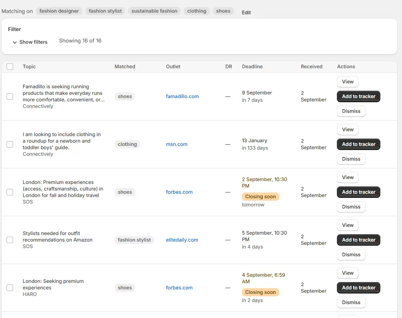
Task: Add Famadillo request to tracker
Action: click(359, 96)
